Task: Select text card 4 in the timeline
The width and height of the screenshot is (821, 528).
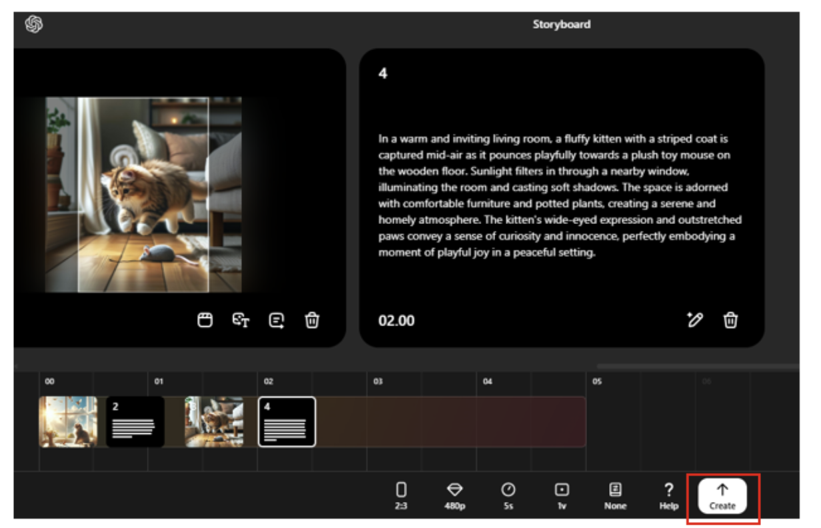Action: tap(287, 421)
